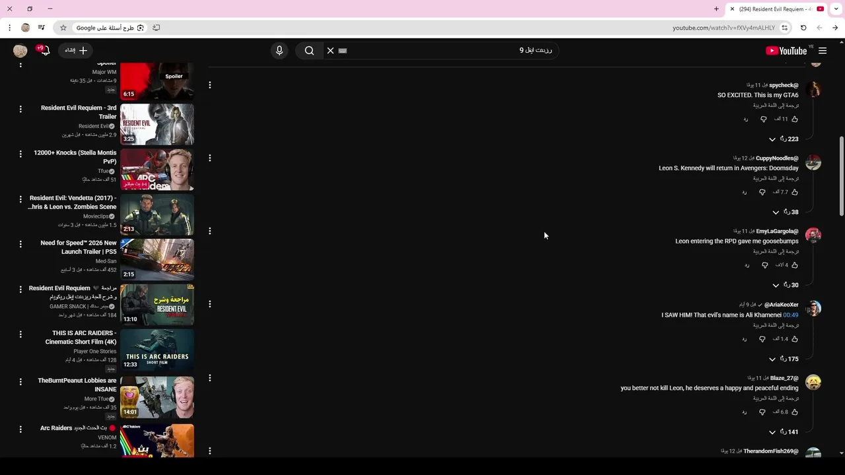Click the page vertical scrollbar thumb
This screenshot has width=845, height=475.
[841, 175]
